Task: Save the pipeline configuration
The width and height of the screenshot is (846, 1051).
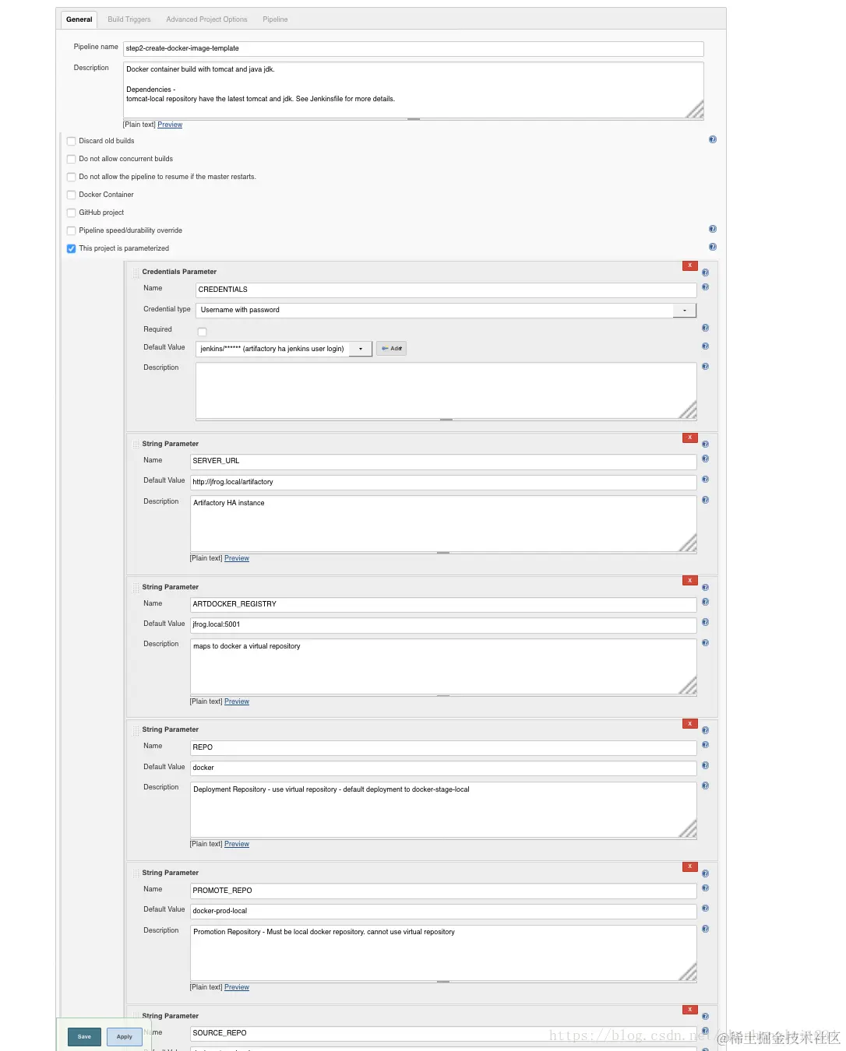Action: click(84, 1037)
